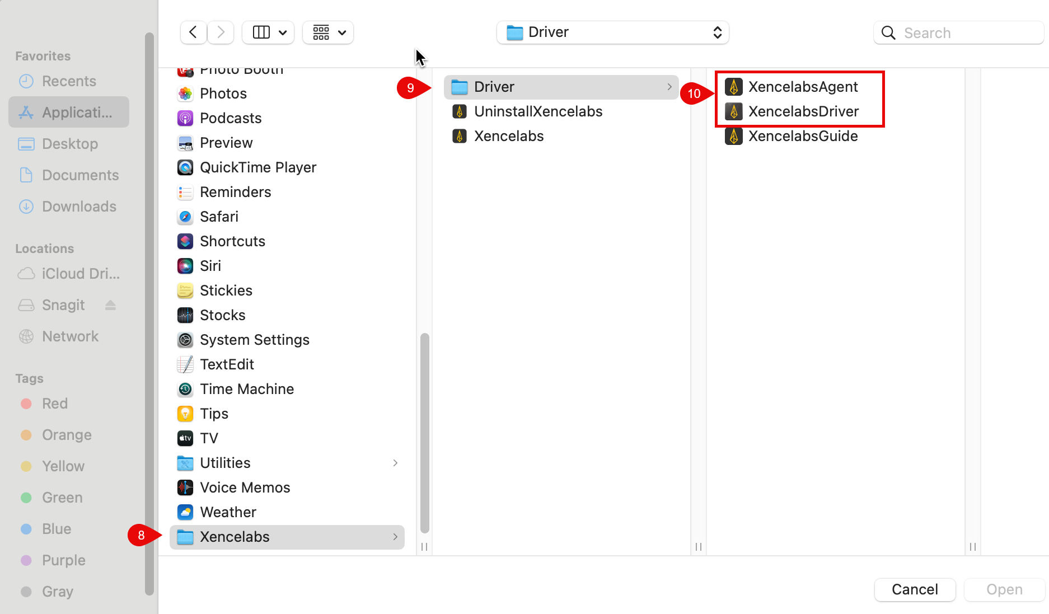This screenshot has height=614, width=1049.
Task: Select Recents in the sidebar
Action: pyautogui.click(x=69, y=81)
